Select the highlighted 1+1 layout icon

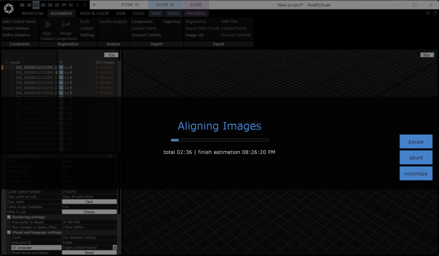tap(36, 5)
